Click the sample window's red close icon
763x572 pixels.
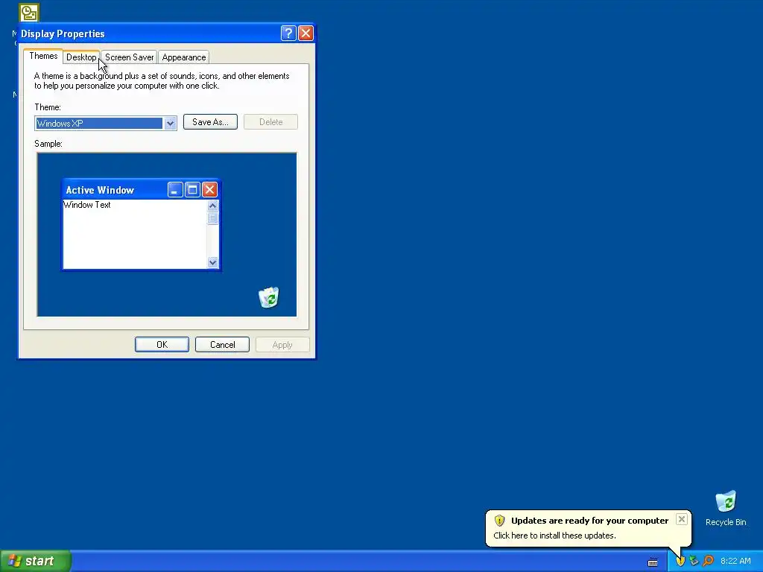point(209,189)
